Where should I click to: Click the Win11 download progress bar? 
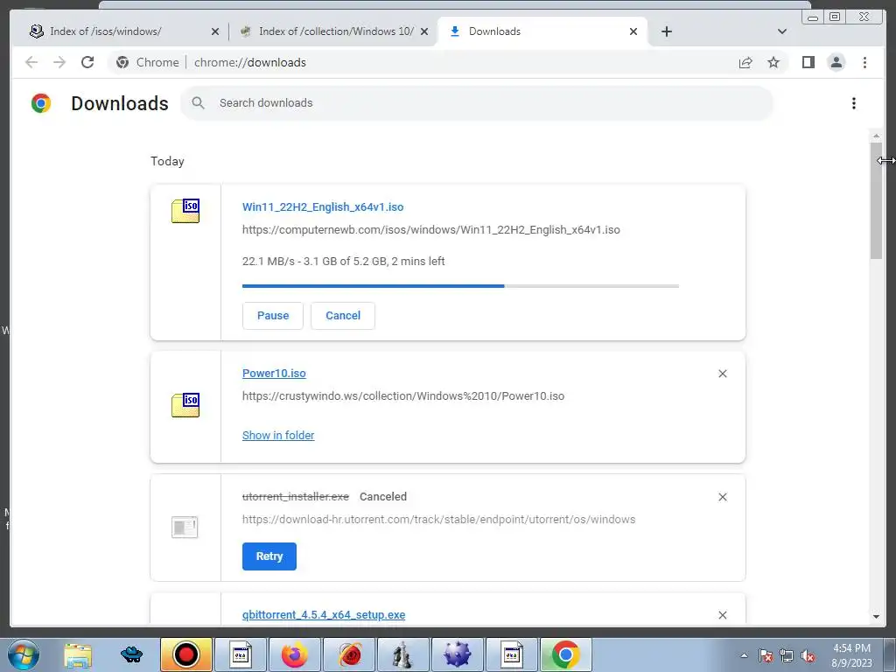460,286
